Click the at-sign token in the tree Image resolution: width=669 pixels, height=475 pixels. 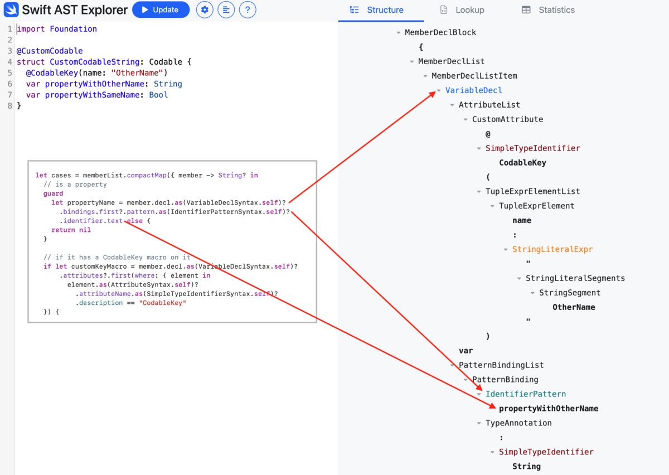[x=488, y=134]
